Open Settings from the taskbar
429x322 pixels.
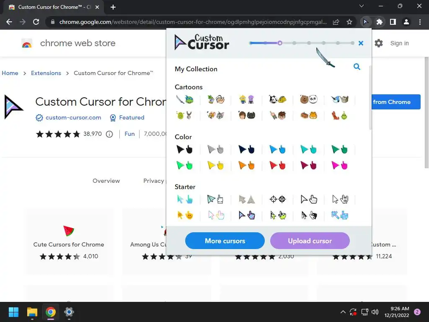(69, 312)
